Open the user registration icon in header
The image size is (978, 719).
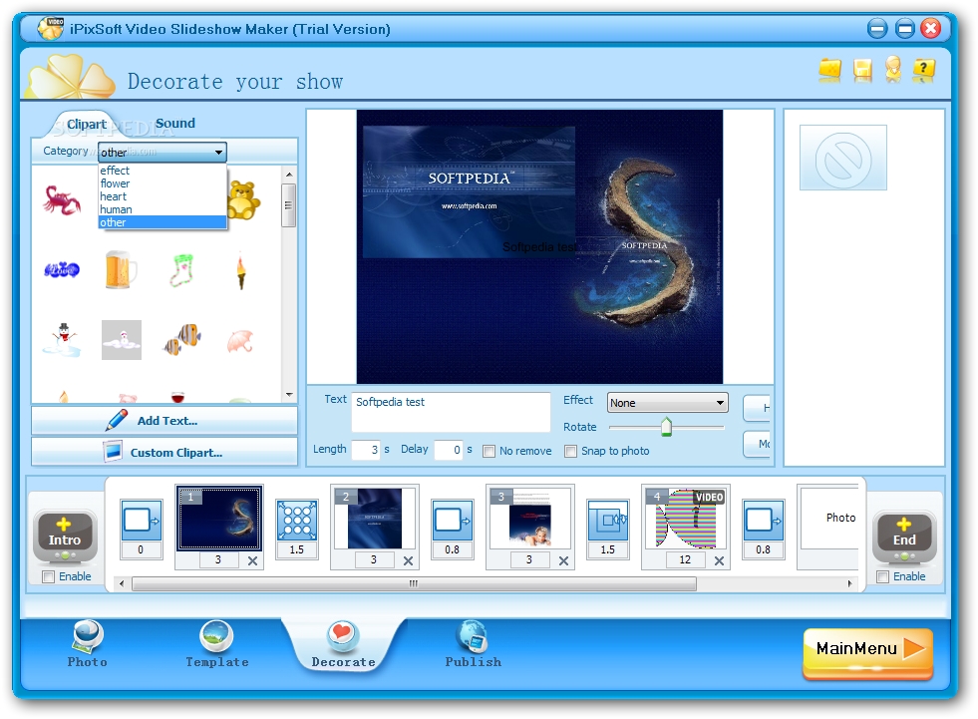click(893, 69)
